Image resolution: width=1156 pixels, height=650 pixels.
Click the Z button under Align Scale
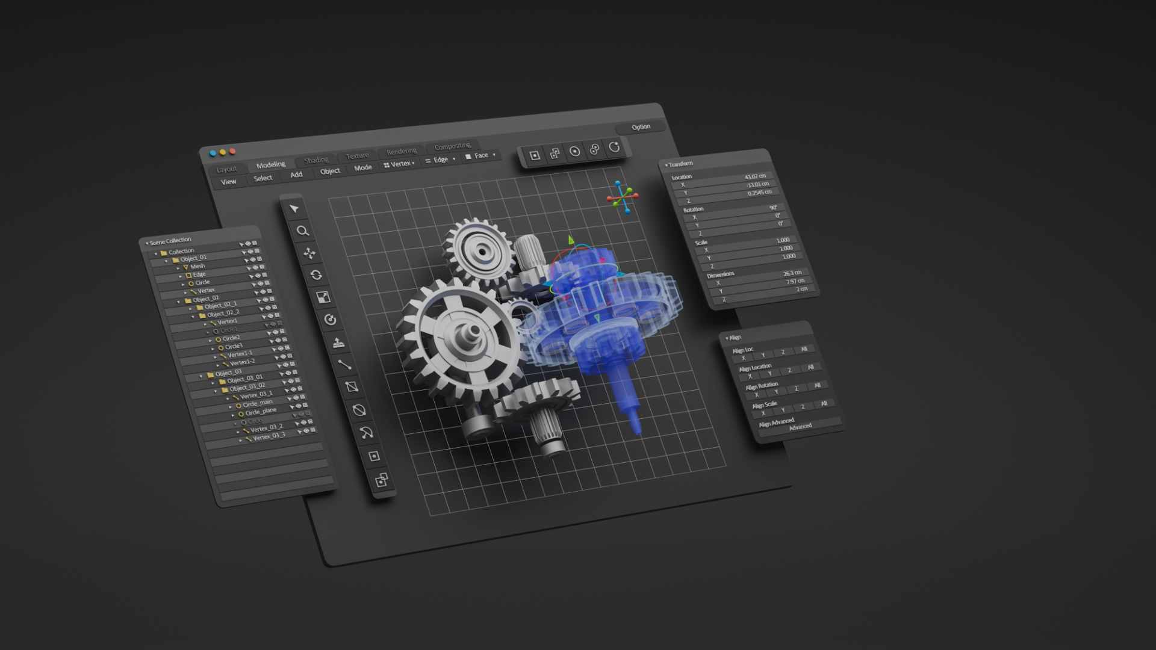(x=803, y=407)
